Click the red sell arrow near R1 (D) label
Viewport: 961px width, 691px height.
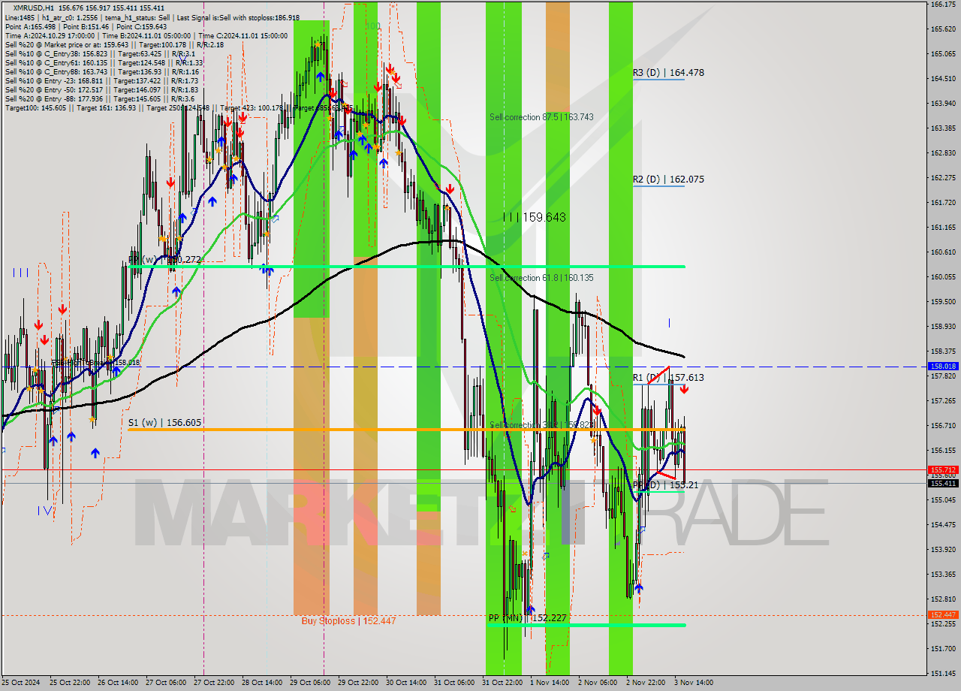tap(684, 389)
